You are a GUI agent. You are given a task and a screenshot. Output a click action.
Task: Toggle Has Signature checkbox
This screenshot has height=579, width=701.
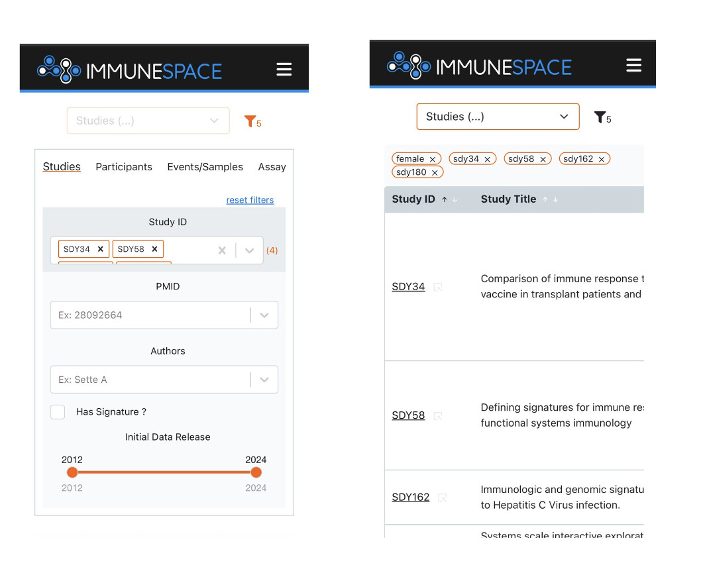click(x=58, y=412)
